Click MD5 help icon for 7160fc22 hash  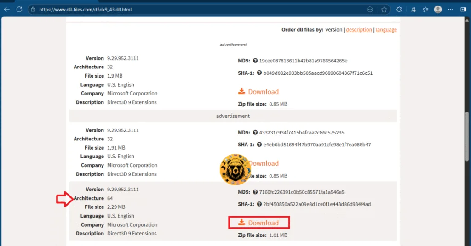(255, 192)
